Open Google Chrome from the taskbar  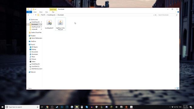[x=47, y=107]
